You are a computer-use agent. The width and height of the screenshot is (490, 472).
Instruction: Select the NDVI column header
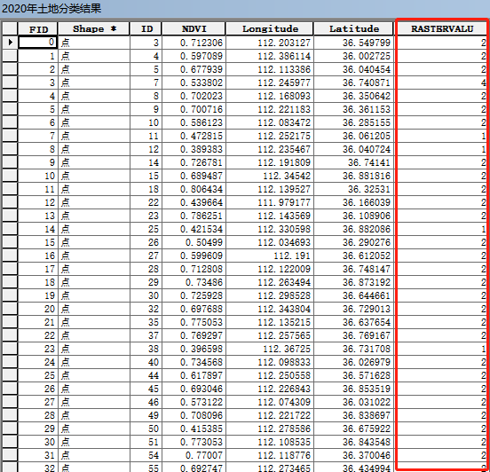[x=194, y=29]
